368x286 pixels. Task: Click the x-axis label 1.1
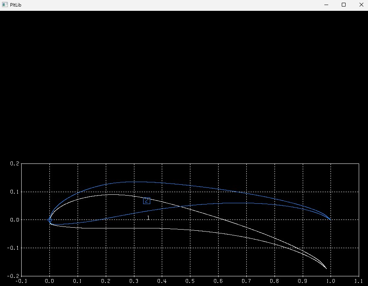[x=359, y=281]
